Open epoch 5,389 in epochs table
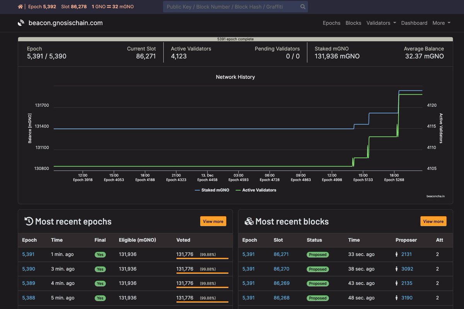464x309 pixels. pos(29,283)
